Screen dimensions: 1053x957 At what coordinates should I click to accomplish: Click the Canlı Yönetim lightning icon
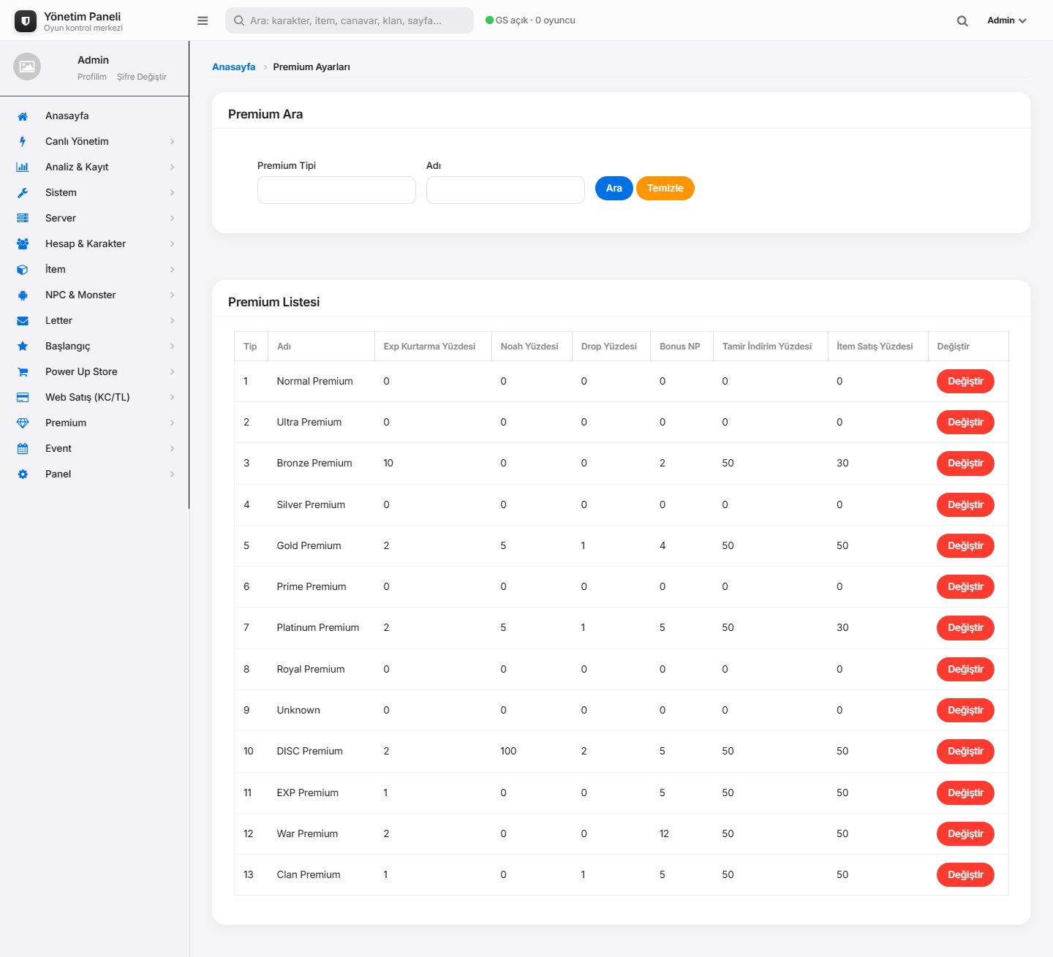23,142
